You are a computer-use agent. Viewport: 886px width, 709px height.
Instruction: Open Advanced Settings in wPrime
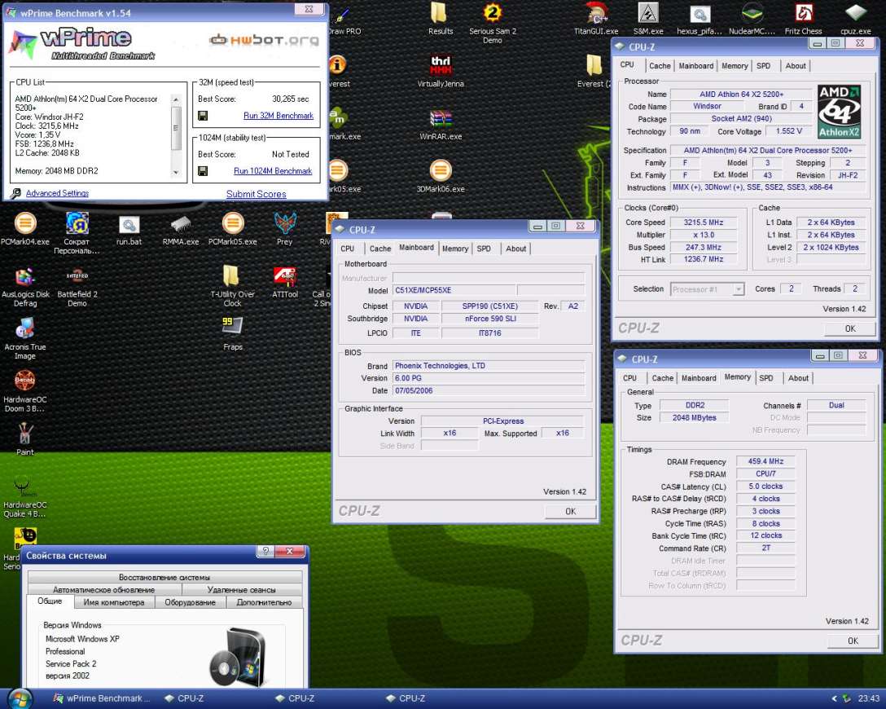click(57, 193)
